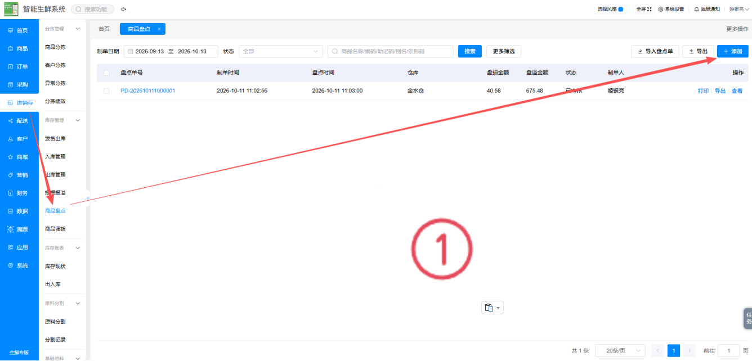The width and height of the screenshot is (752, 361).
Task: Open the PD-202610111000001 inventory link
Action: 148,91
